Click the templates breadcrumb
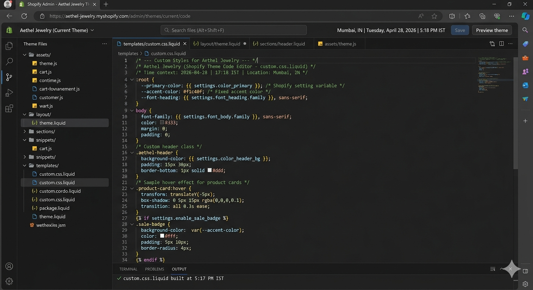The image size is (533, 290). point(128,54)
